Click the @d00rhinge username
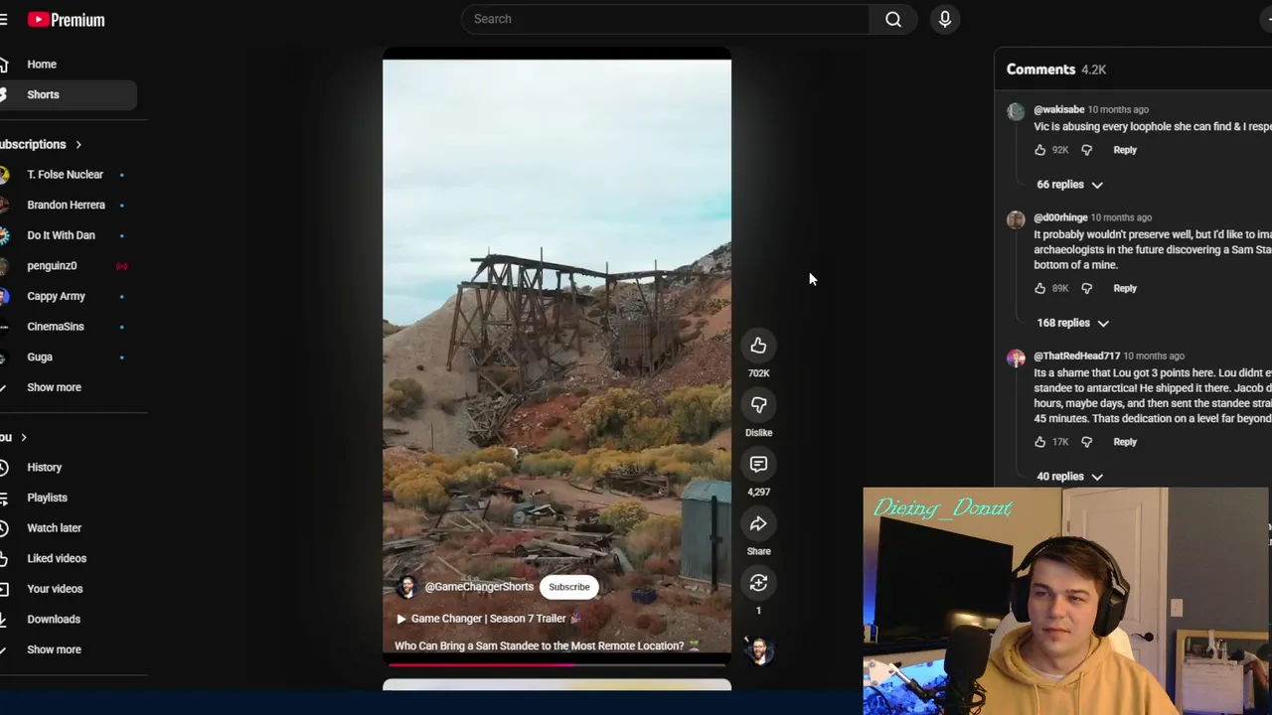1272x715 pixels. coord(1060,217)
